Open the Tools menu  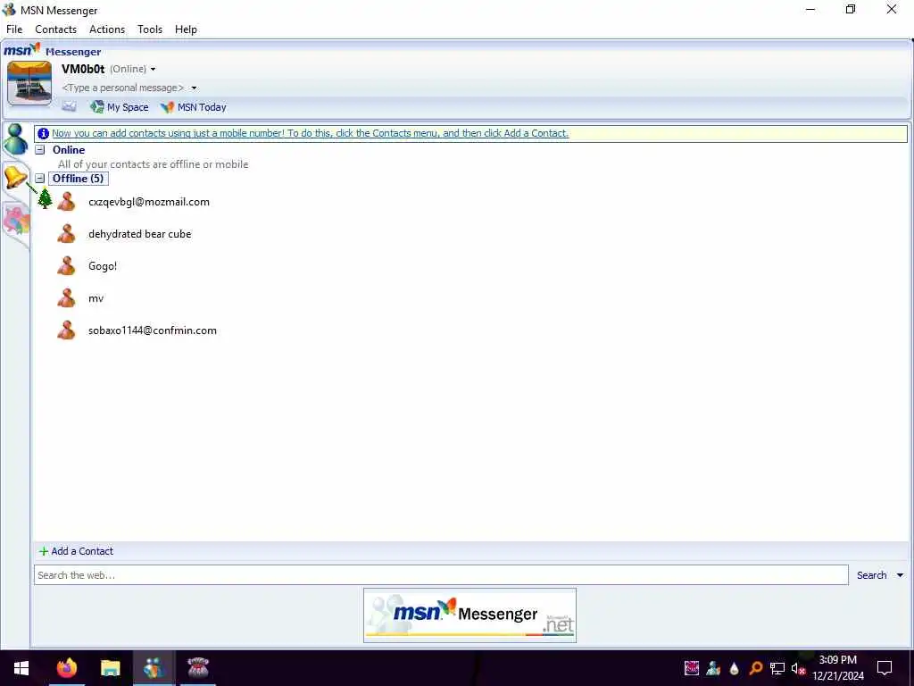[150, 29]
